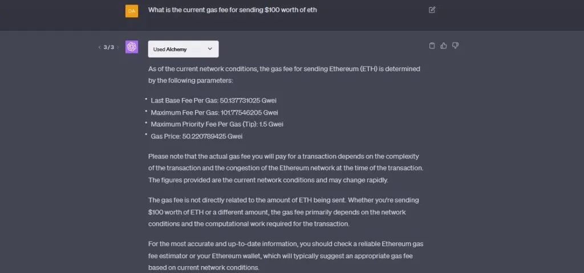
Task: Copy the response with the clipboard icon
Action: pos(432,46)
